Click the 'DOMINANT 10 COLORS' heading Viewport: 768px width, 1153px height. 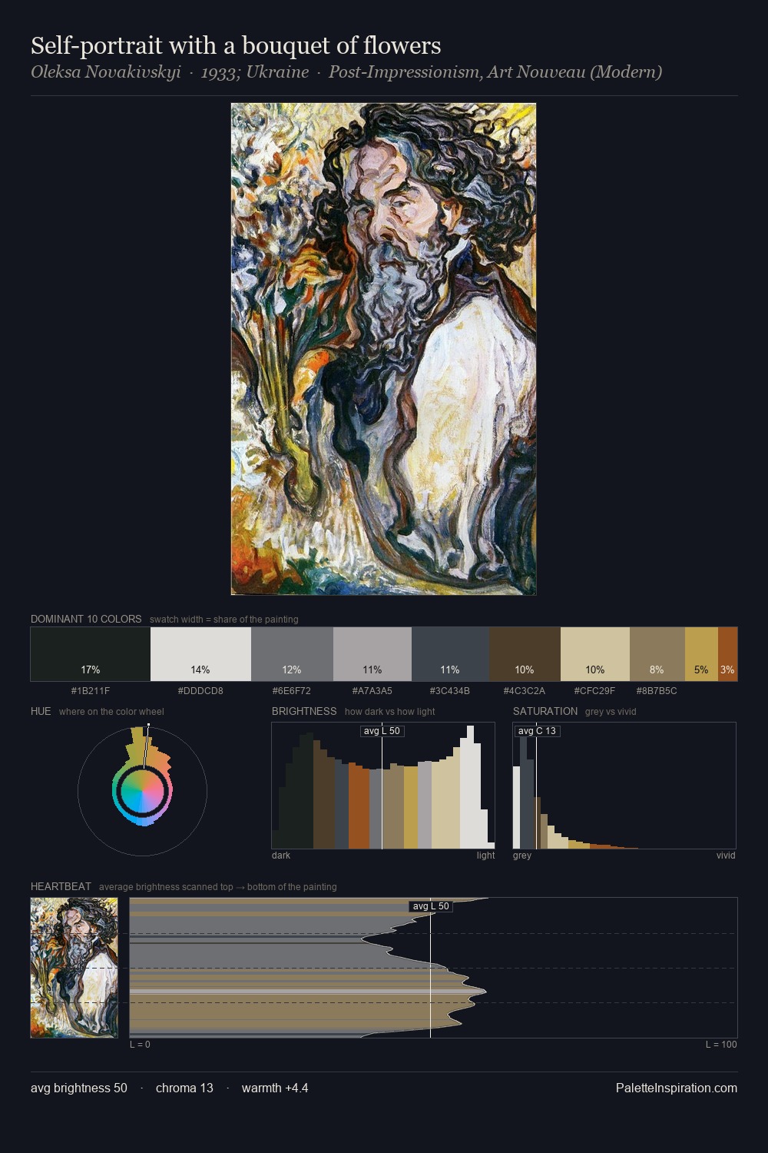tap(86, 619)
